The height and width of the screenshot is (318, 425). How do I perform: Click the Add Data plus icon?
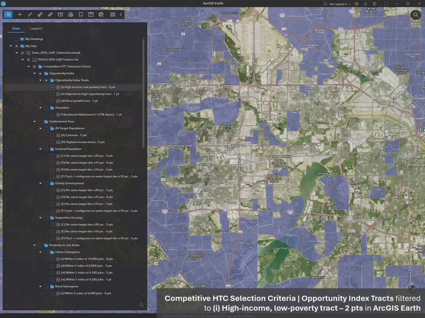[20, 14]
